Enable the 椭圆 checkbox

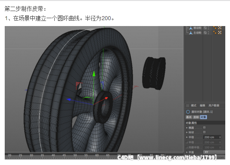click(204, 127)
